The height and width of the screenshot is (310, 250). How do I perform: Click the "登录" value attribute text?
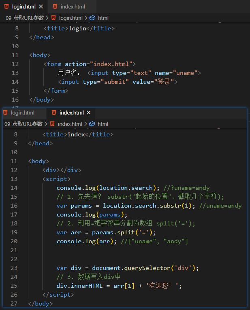point(164,82)
